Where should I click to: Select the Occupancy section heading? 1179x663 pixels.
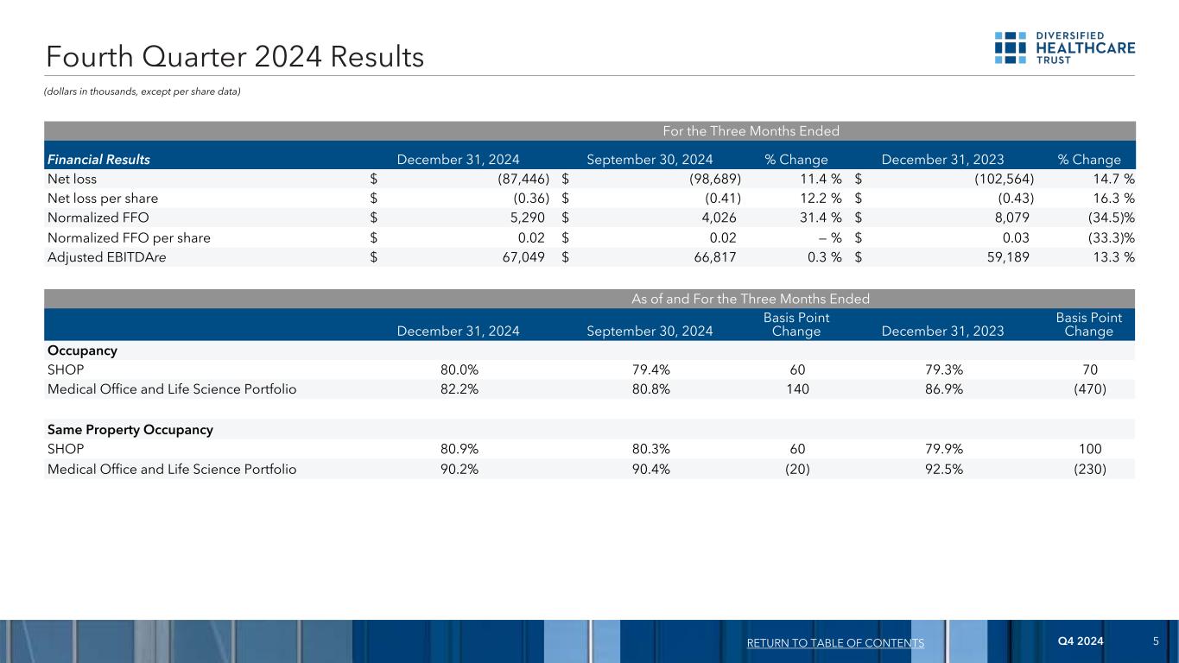pos(82,351)
